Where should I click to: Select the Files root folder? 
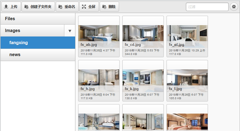38,19
